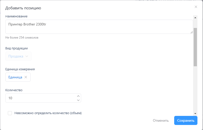The image size is (203, 130).
Task: Decrease Количество with the down arrow
Action: [x=78, y=100]
